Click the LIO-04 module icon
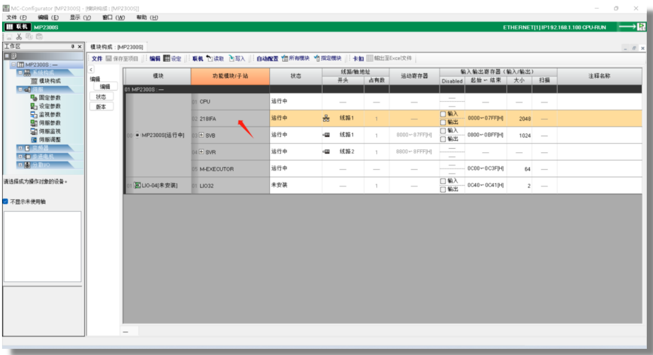 click(x=138, y=185)
